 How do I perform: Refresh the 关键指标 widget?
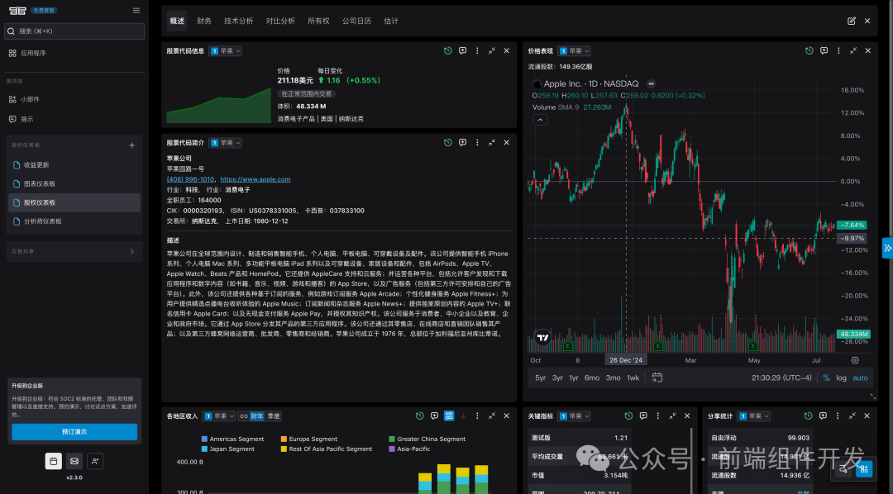click(x=628, y=416)
